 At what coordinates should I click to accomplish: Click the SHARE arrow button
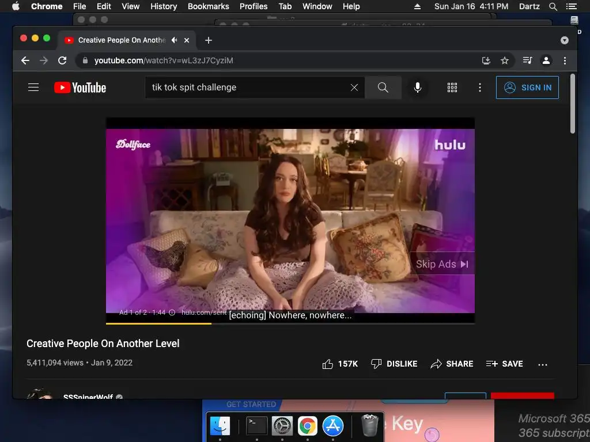click(x=452, y=364)
